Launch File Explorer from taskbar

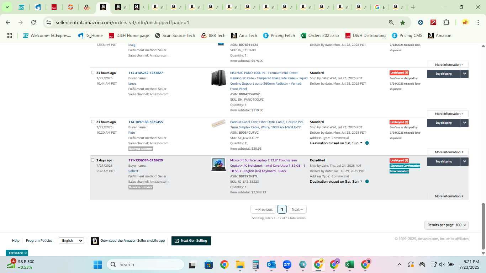pos(240,264)
